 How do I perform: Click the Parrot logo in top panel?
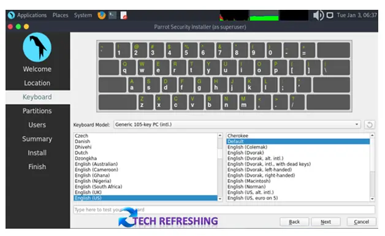[x=11, y=15]
